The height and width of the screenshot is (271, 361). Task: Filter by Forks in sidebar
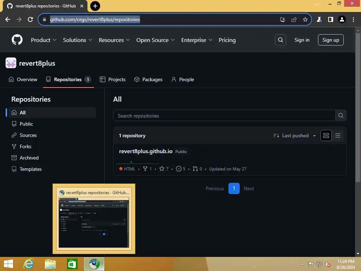pos(52,146)
